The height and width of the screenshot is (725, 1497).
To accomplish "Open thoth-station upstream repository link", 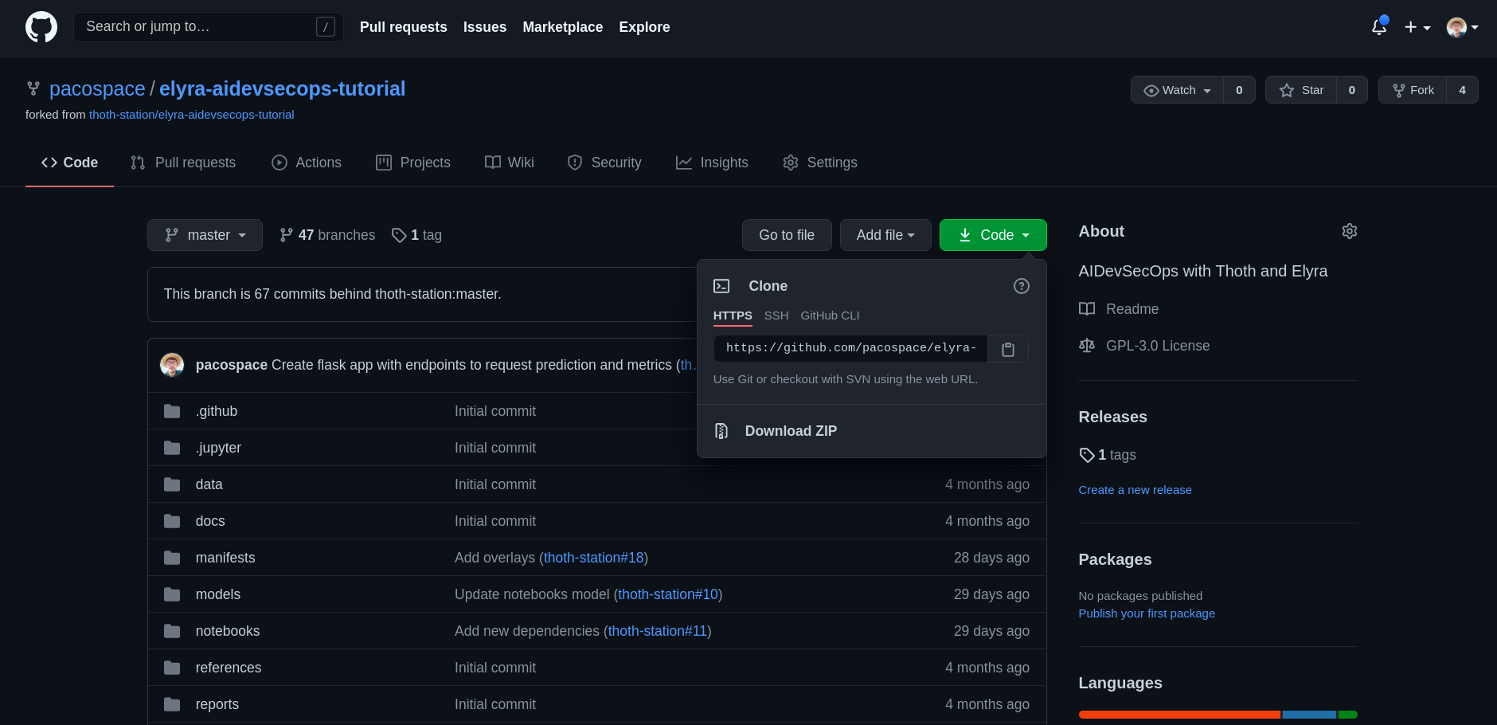I will pyautogui.click(x=191, y=115).
